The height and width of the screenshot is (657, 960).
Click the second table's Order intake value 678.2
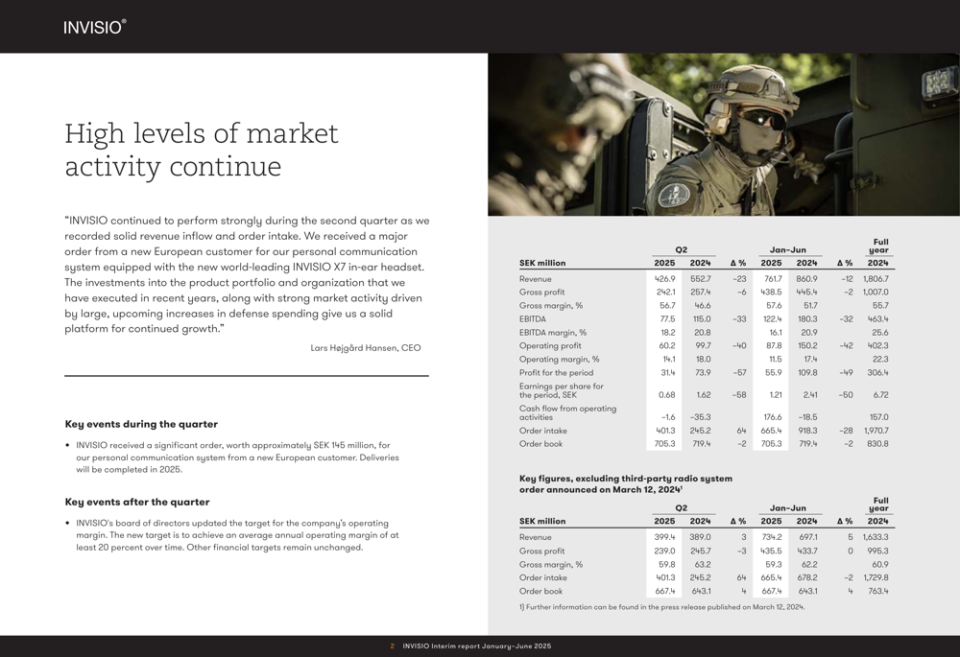pyautogui.click(x=807, y=577)
